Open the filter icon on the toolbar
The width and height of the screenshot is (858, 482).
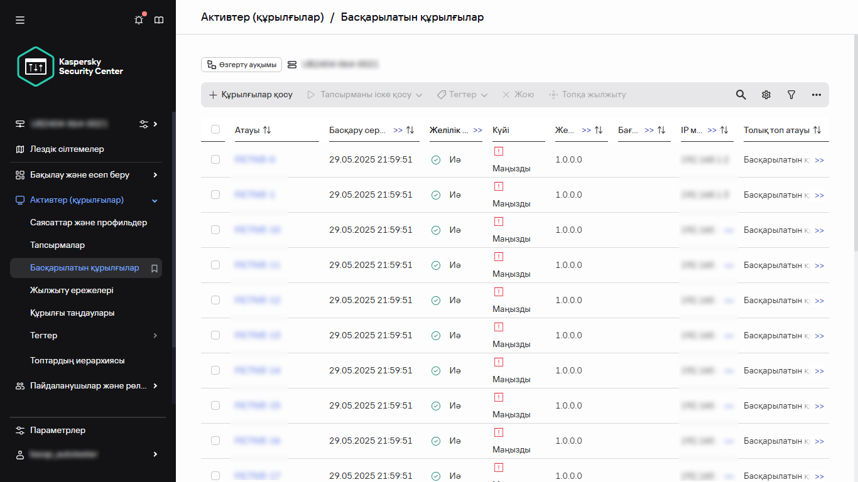click(791, 94)
